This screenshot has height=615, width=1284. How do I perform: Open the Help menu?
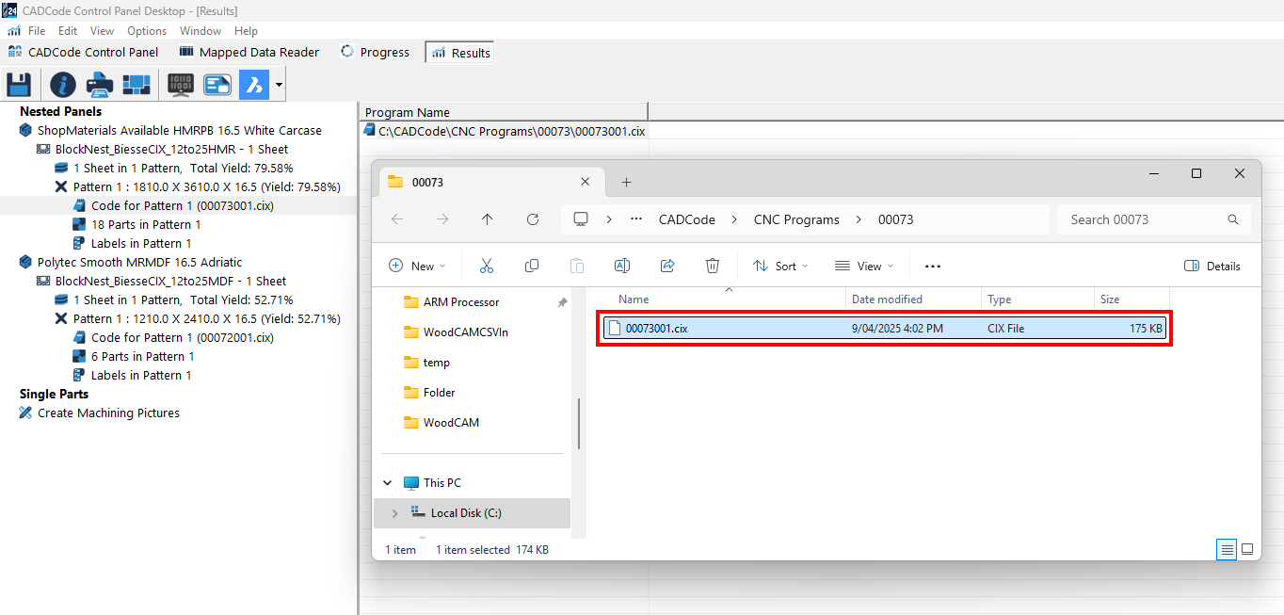pos(246,31)
